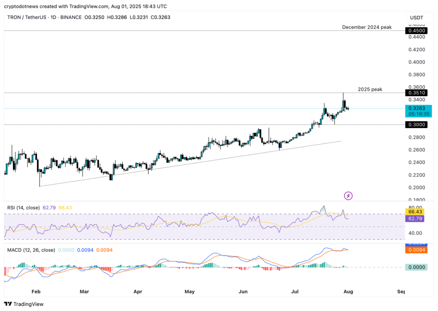Click the December 2024 peak annotation text

(367, 27)
